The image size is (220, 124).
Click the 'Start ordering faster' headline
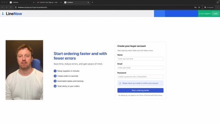click(x=80, y=56)
